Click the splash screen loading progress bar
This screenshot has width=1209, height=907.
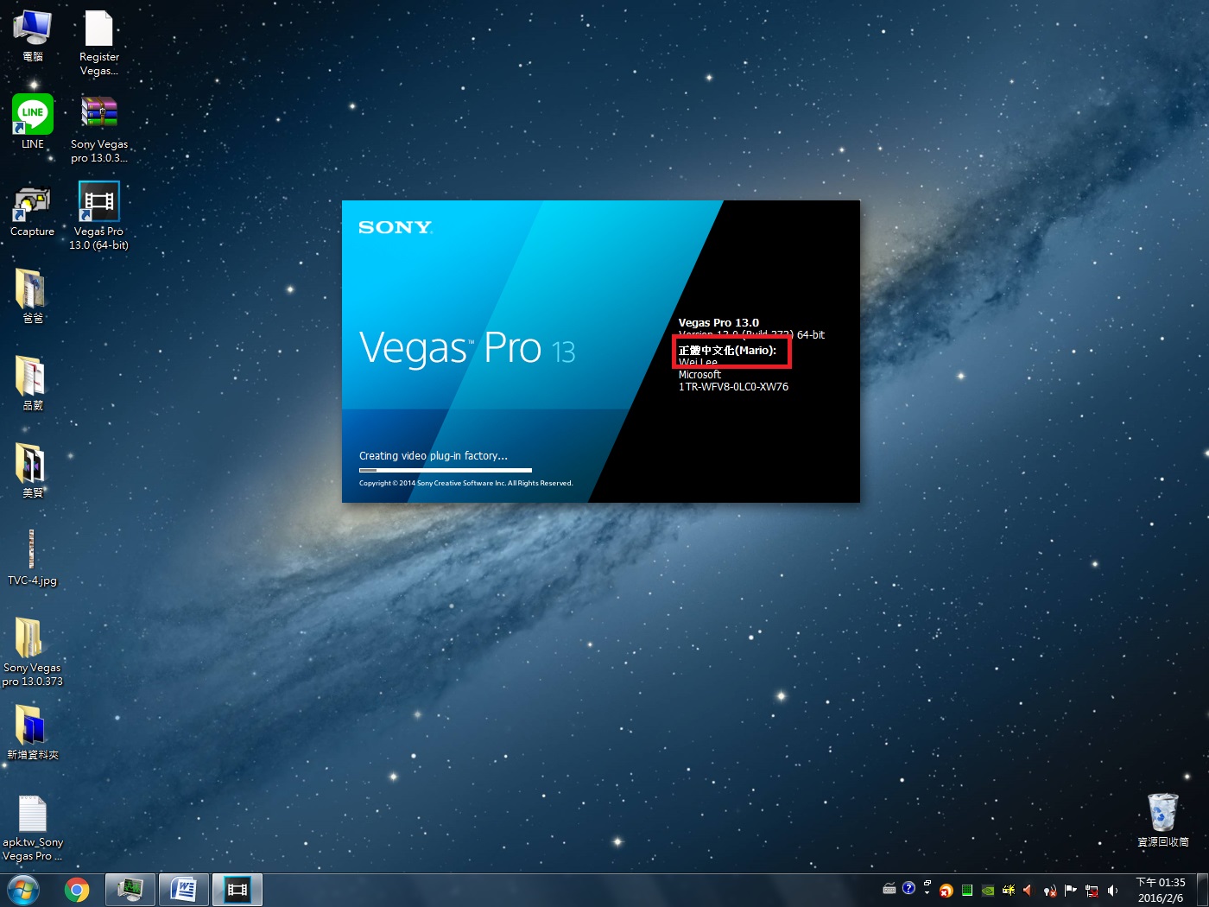(x=446, y=470)
